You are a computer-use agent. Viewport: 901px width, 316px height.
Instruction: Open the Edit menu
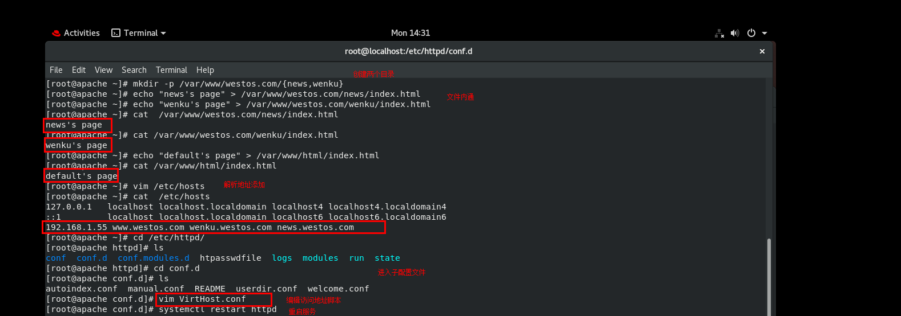tap(79, 70)
